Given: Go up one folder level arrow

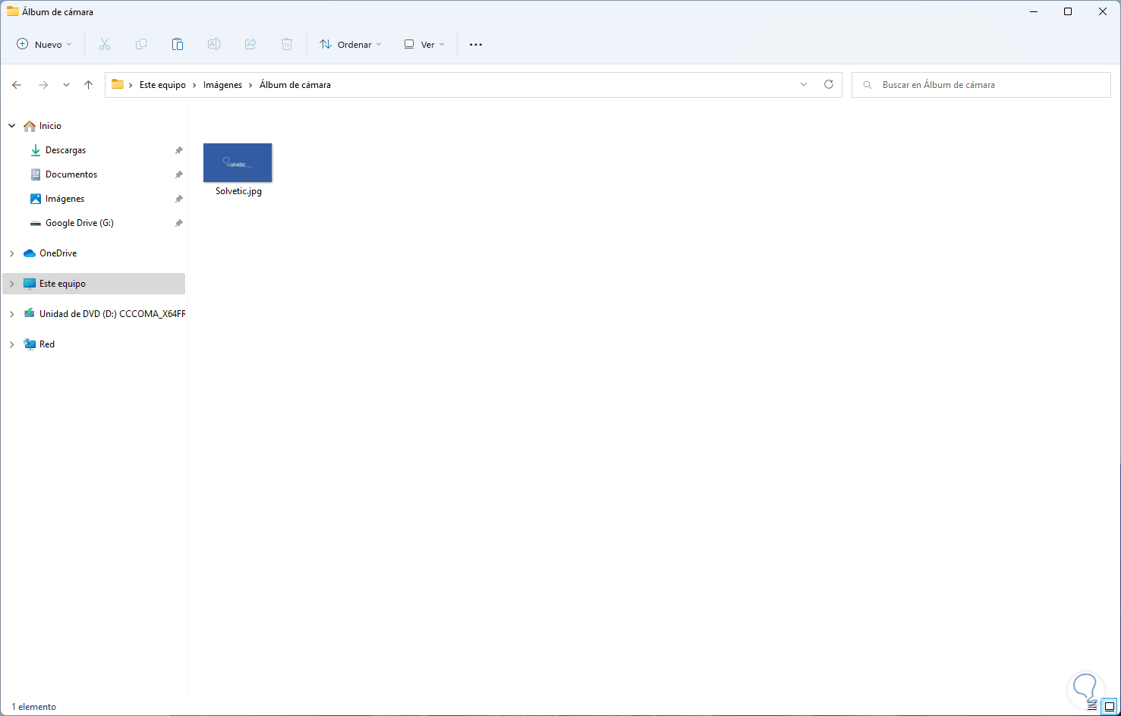Looking at the screenshot, I should (x=89, y=85).
